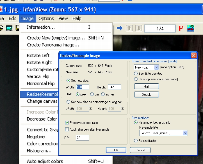Select the Set new size radio button
203x164 pixels.
click(x=68, y=81)
